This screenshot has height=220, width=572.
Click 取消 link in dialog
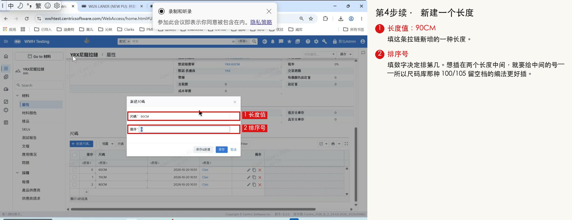pyautogui.click(x=233, y=149)
